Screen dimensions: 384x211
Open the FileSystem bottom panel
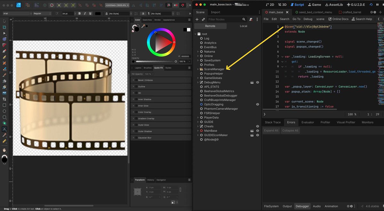[271, 206]
